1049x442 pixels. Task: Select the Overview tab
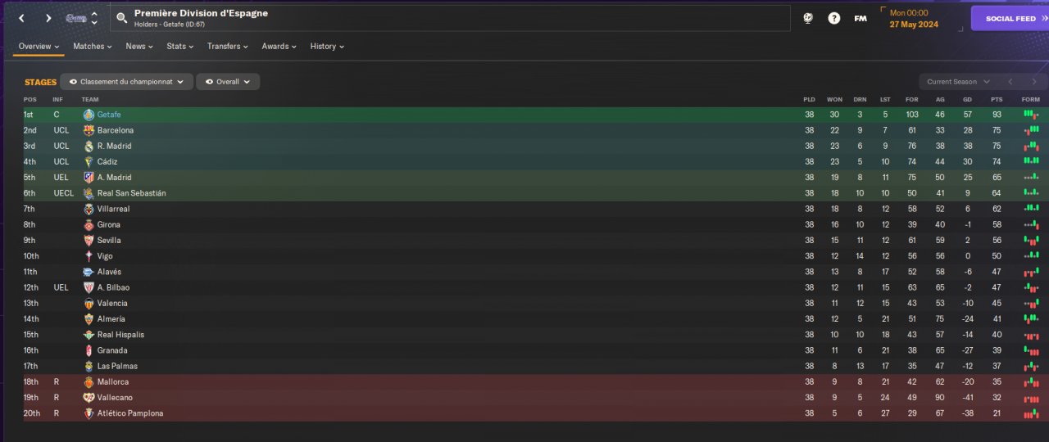39,47
